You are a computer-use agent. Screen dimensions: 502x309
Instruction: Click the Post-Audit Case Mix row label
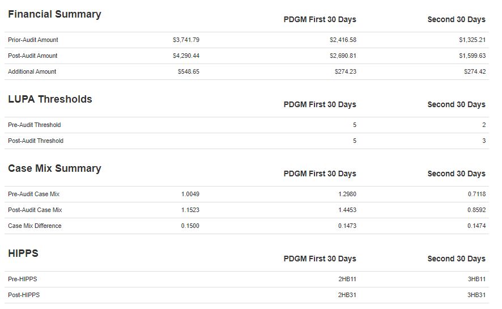tap(35, 210)
